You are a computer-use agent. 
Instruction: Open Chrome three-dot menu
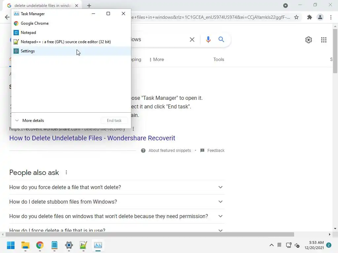coord(331,17)
